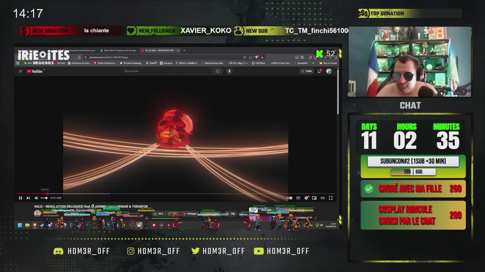This screenshot has width=485, height=272.
Task: Mute the YouTube player volume icon
Action: [x=36, y=198]
